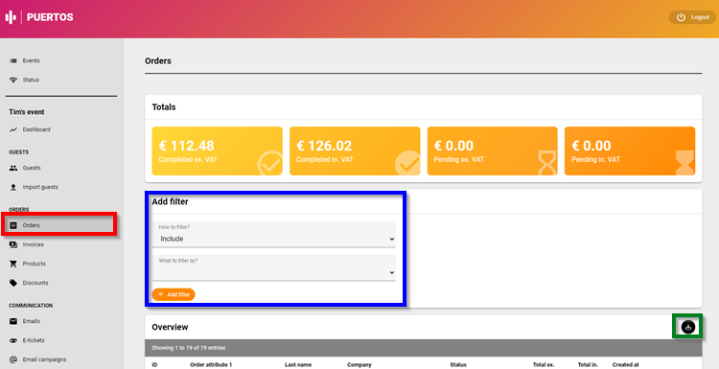This screenshot has width=719, height=369.
Task: Click the export download icon in Overview
Action: pos(687,327)
